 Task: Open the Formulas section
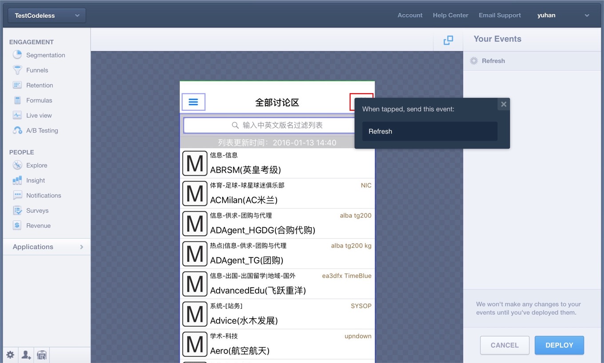coord(40,100)
